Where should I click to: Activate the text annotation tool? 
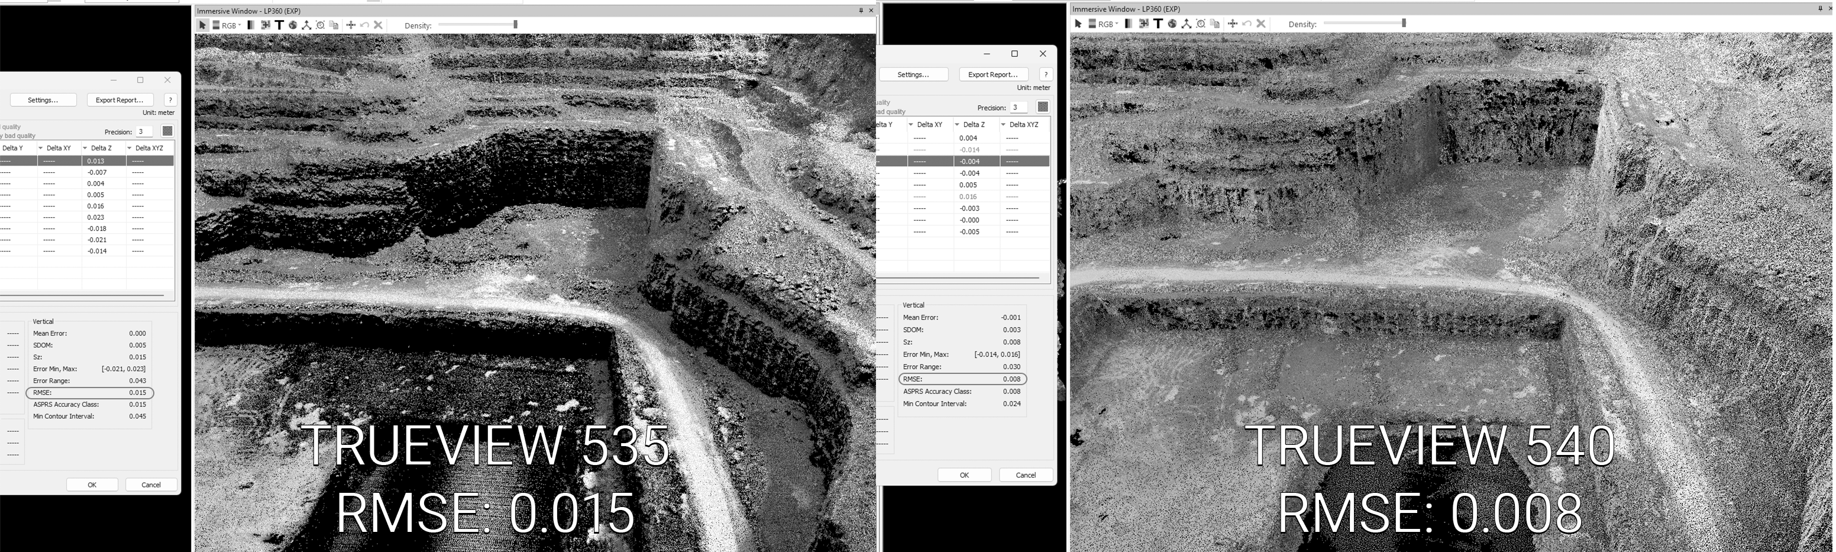279,25
